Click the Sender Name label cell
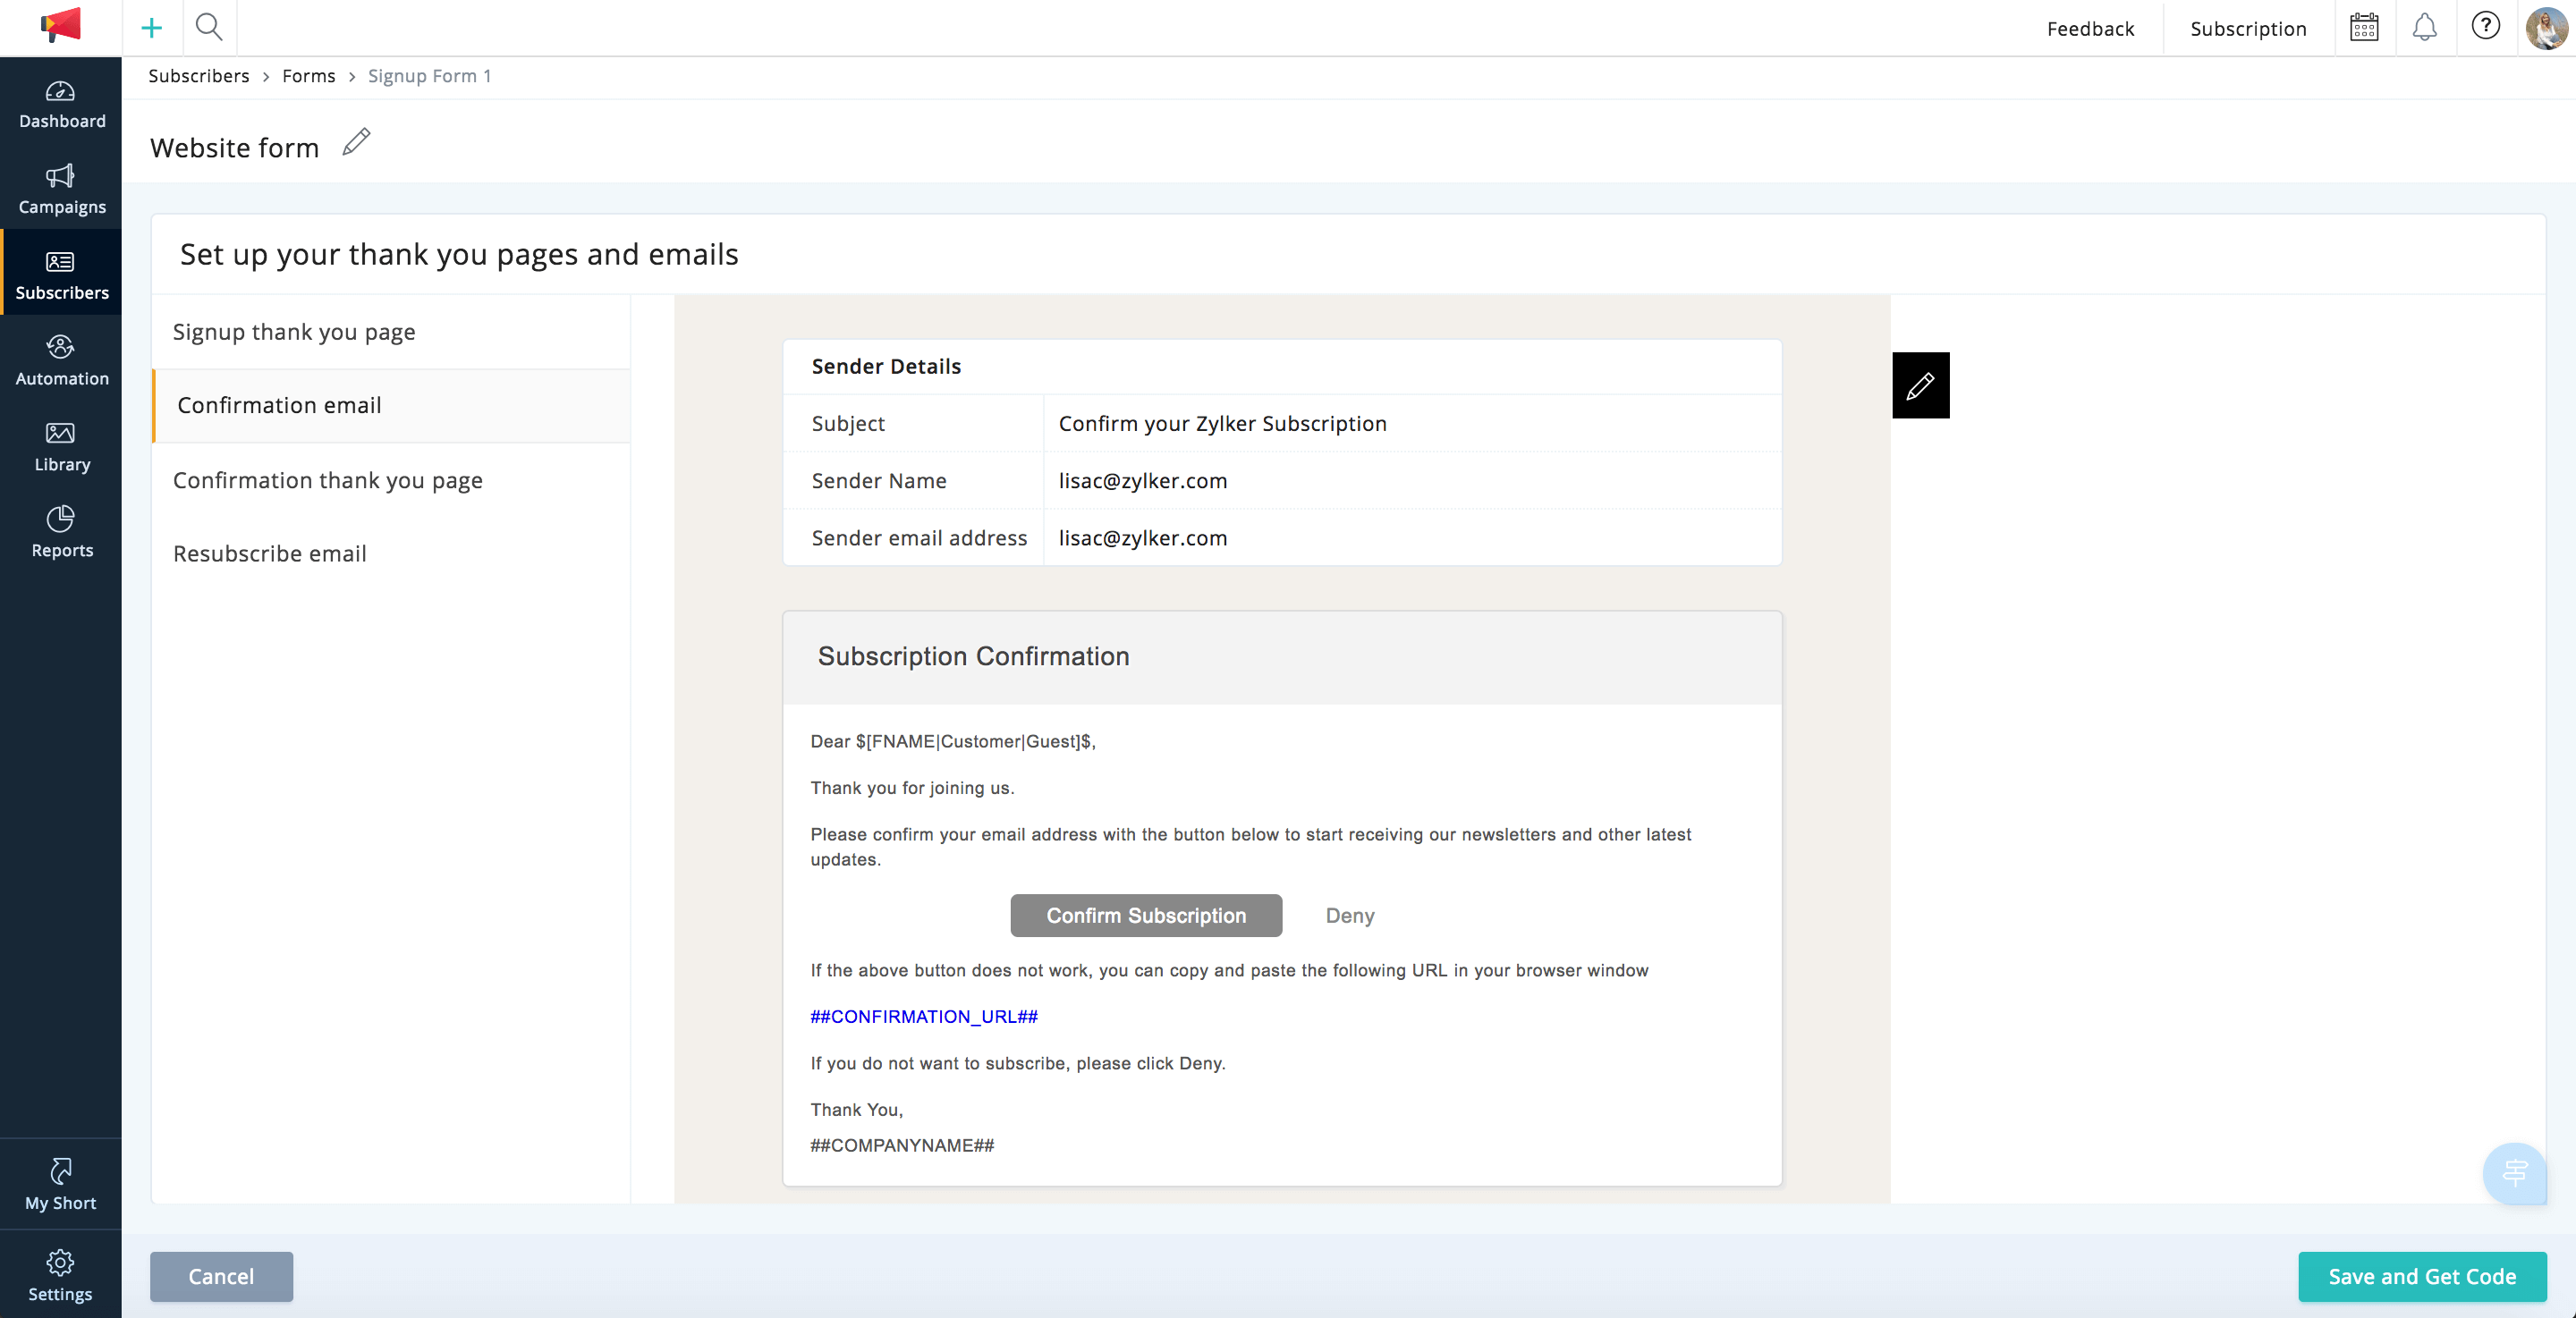 913,481
